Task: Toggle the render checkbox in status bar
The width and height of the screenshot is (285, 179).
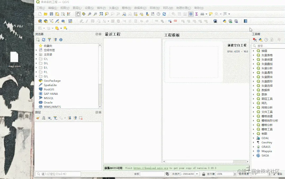Action: tap(274, 174)
